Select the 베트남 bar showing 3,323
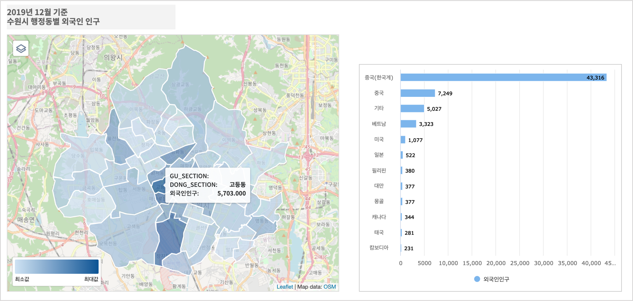This screenshot has height=301, width=633. click(x=408, y=124)
